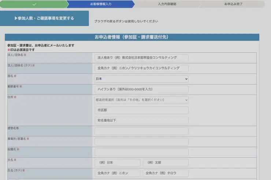This screenshot has height=180, width=271.
Task: Click the カナ given name field タロウ
Action: coord(166,173)
